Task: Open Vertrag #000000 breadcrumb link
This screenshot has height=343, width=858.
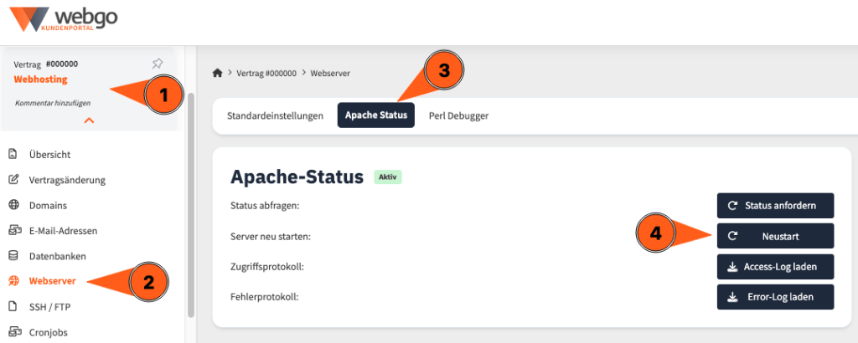Action: [266, 73]
